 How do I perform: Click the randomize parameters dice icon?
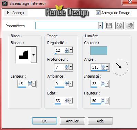119,26
